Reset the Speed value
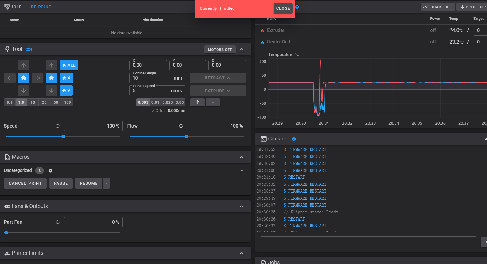Image resolution: width=487 pixels, height=264 pixels. tap(57, 126)
